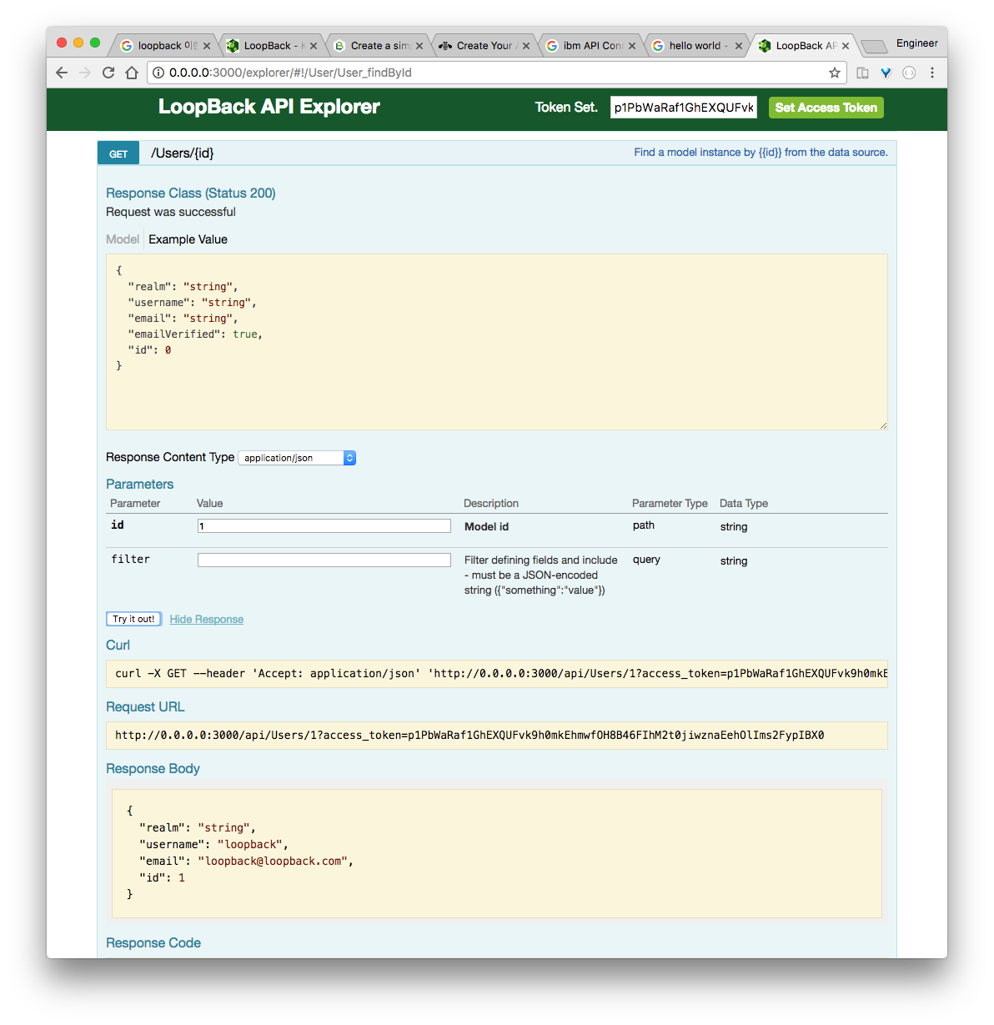994x1025 pixels.
Task: Grab the example text area resize handle
Action: point(883,425)
